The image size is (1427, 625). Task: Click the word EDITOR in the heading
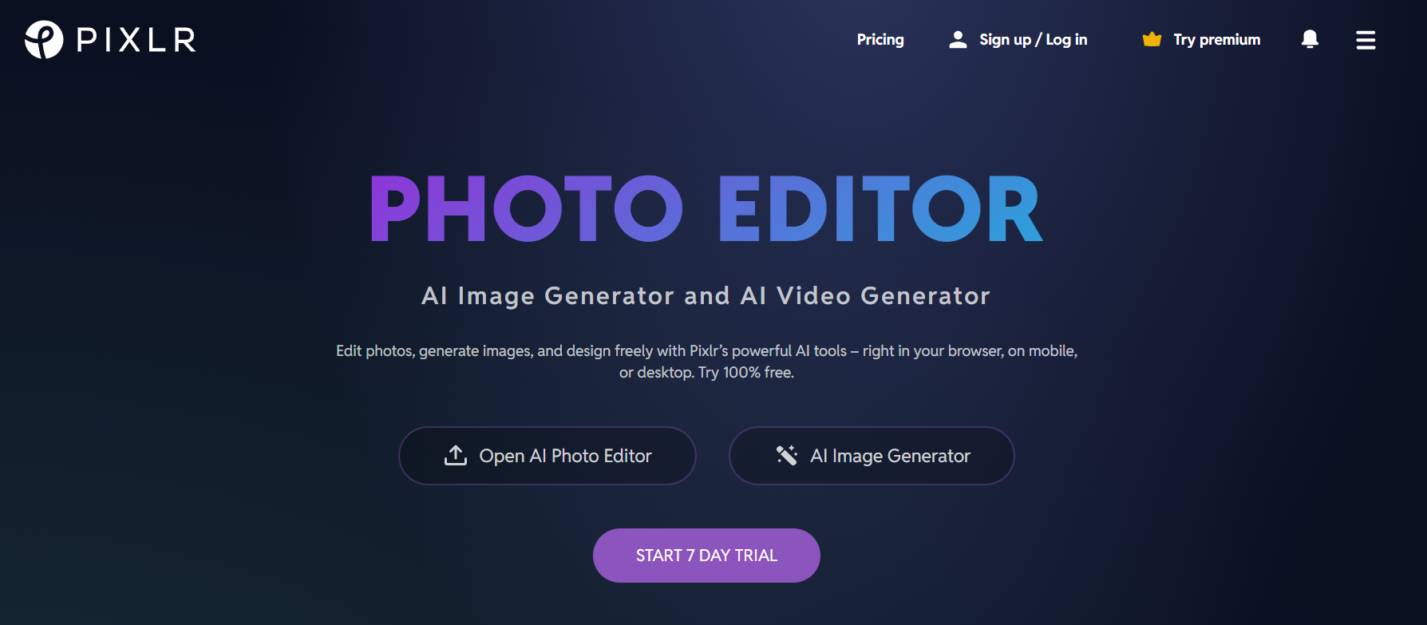[x=880, y=209]
